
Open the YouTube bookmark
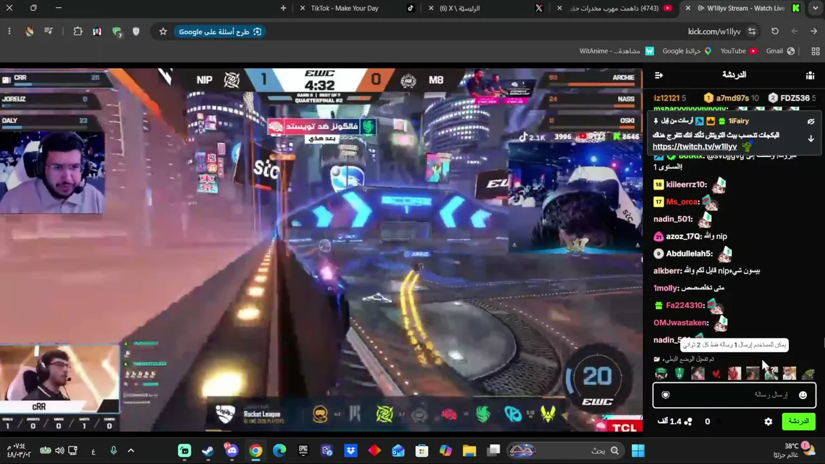(x=739, y=51)
